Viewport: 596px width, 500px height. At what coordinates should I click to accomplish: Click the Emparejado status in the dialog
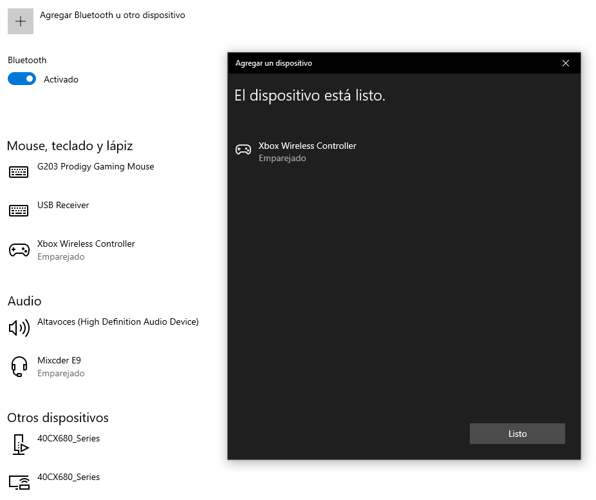tap(283, 159)
